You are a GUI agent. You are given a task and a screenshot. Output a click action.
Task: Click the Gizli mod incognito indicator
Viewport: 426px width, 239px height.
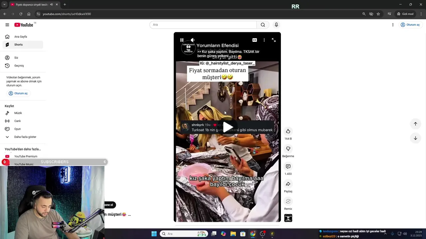tap(405, 14)
